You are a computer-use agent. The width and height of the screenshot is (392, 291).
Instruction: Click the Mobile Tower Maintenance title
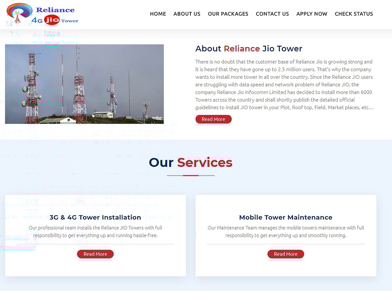(286, 217)
